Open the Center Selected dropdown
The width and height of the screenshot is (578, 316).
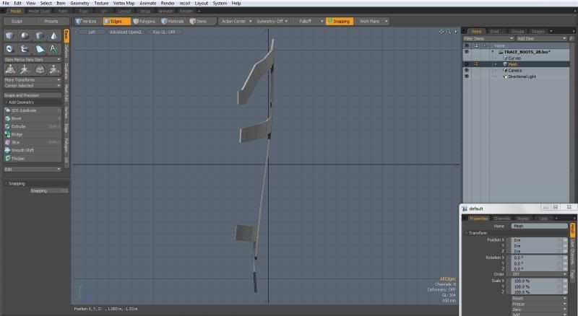33,86
